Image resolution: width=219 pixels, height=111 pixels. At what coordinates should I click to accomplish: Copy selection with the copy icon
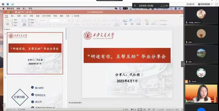(12, 23)
